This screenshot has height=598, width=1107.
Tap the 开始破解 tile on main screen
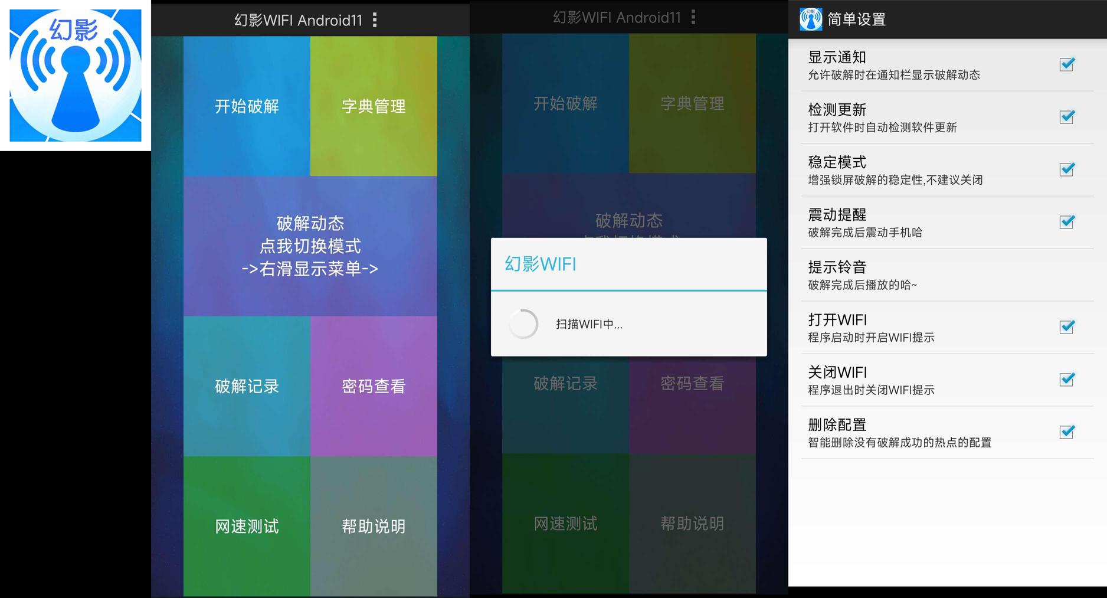[x=247, y=106]
